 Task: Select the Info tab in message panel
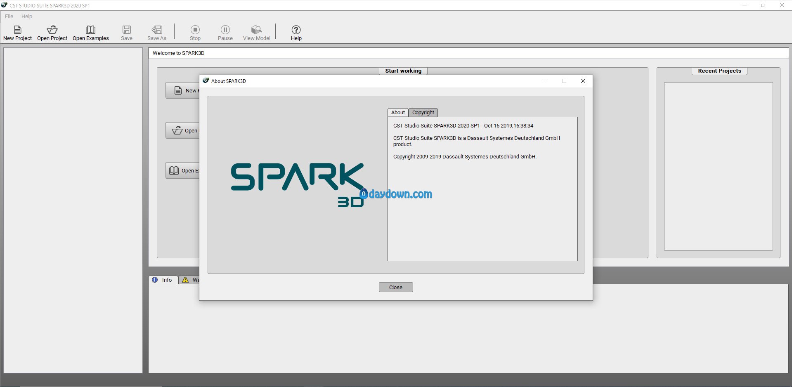(x=163, y=280)
